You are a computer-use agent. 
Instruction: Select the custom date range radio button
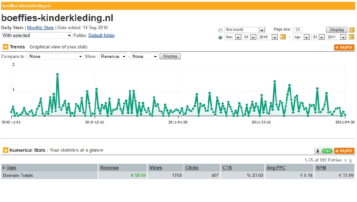coord(220,37)
